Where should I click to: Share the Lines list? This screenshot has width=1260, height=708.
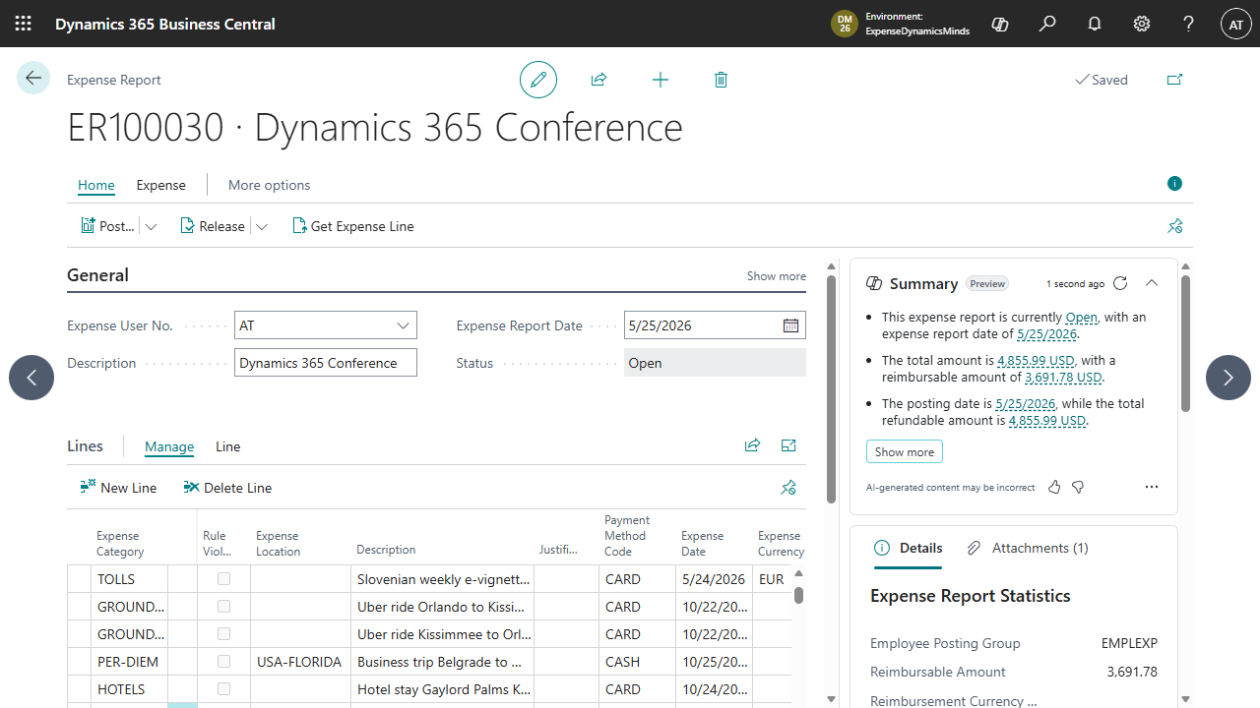753,445
